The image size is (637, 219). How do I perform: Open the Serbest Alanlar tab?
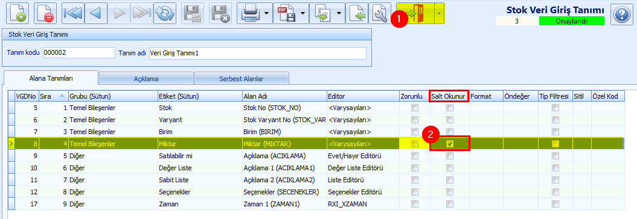pos(242,79)
